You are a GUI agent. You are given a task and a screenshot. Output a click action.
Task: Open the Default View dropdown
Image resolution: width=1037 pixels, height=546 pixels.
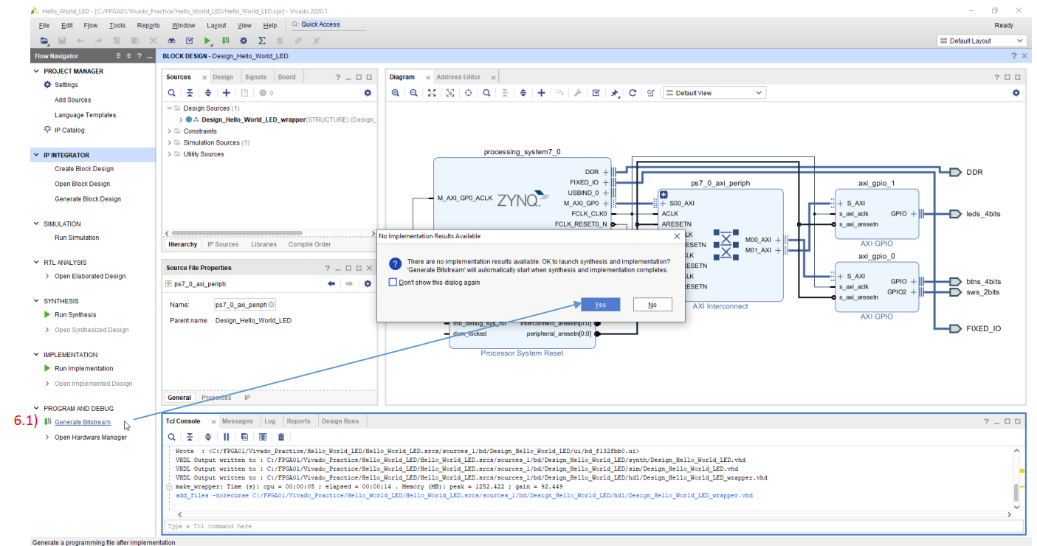(x=714, y=93)
